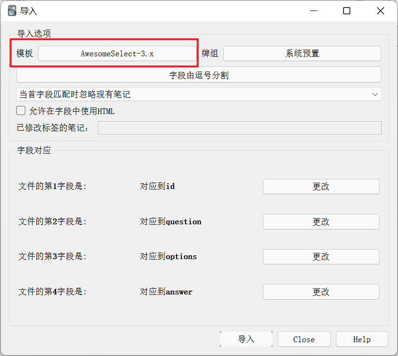Image resolution: width=398 pixels, height=356 pixels.
Task: Change the mapping for the answer field
Action: tap(321, 292)
